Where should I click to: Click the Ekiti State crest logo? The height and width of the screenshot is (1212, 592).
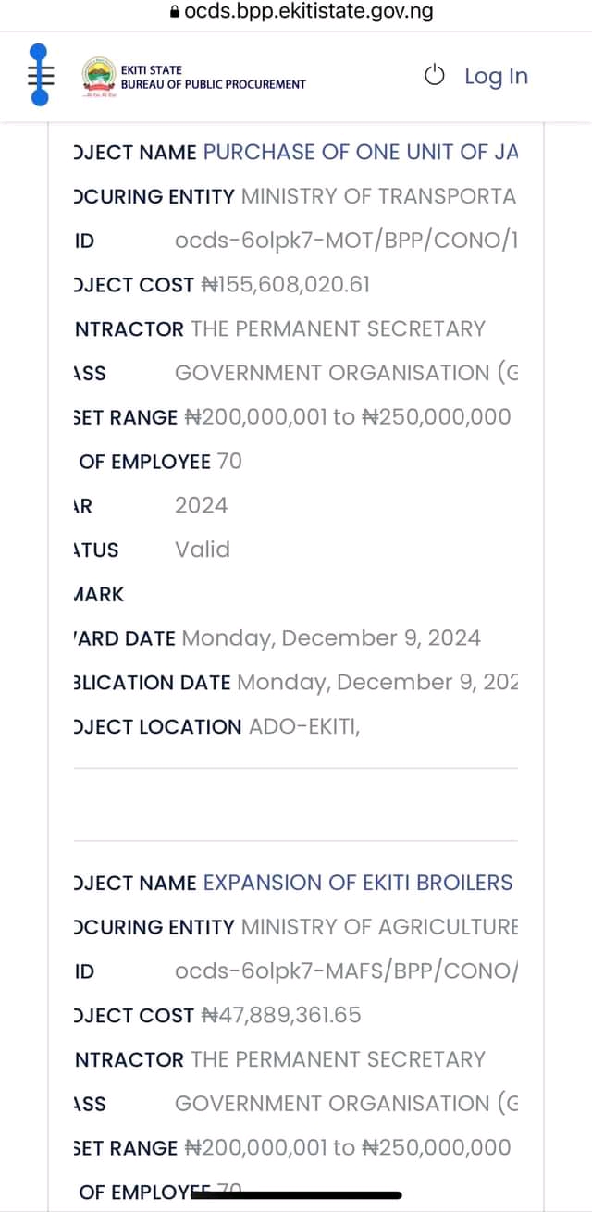(99, 77)
